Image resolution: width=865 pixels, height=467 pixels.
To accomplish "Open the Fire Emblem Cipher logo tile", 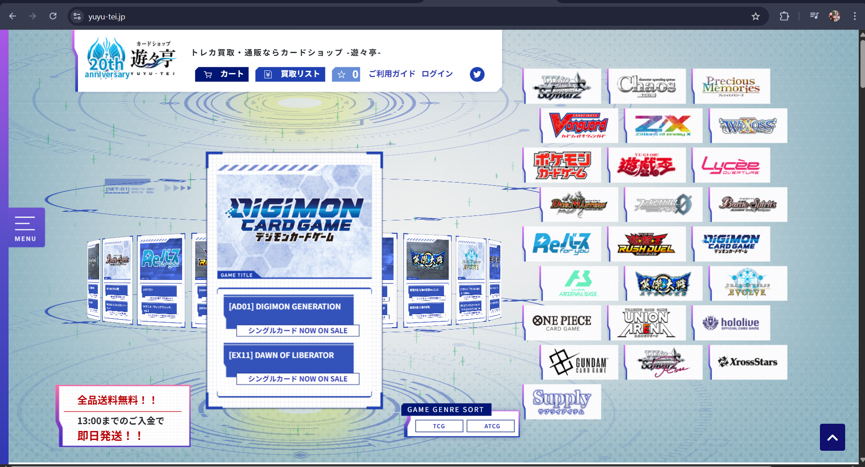I will (664, 205).
